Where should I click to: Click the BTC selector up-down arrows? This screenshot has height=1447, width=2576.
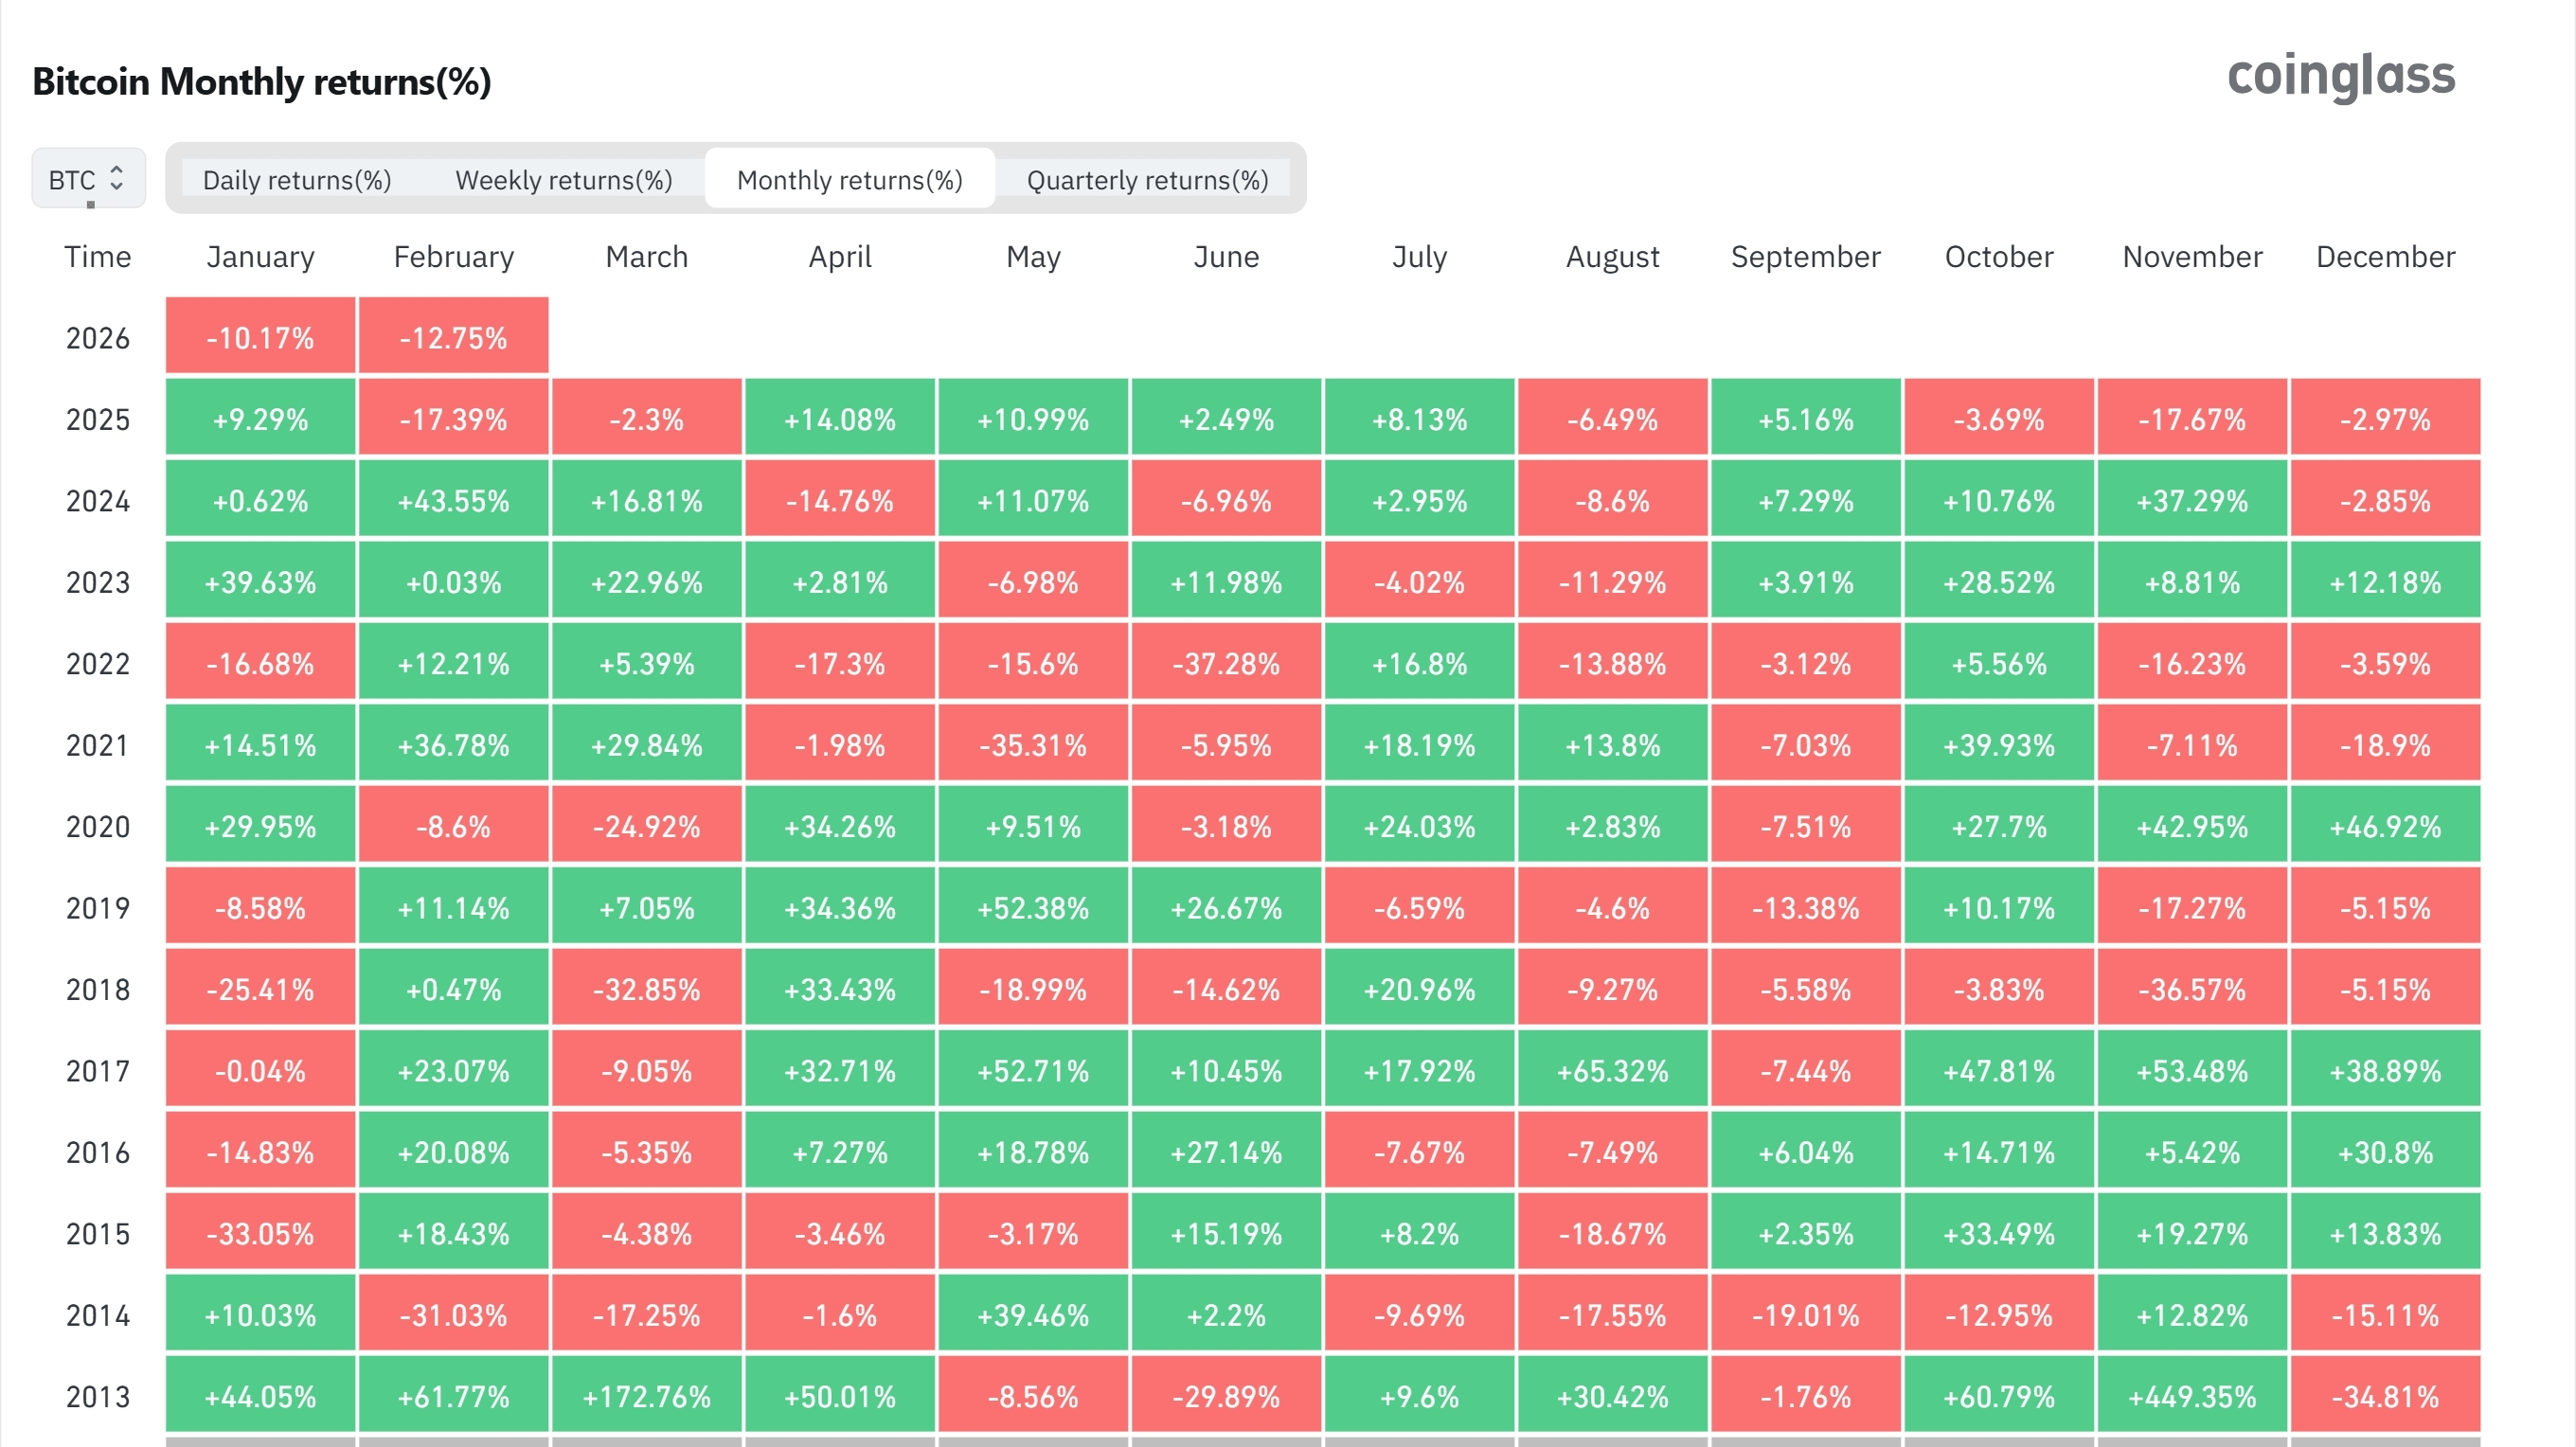click(117, 179)
